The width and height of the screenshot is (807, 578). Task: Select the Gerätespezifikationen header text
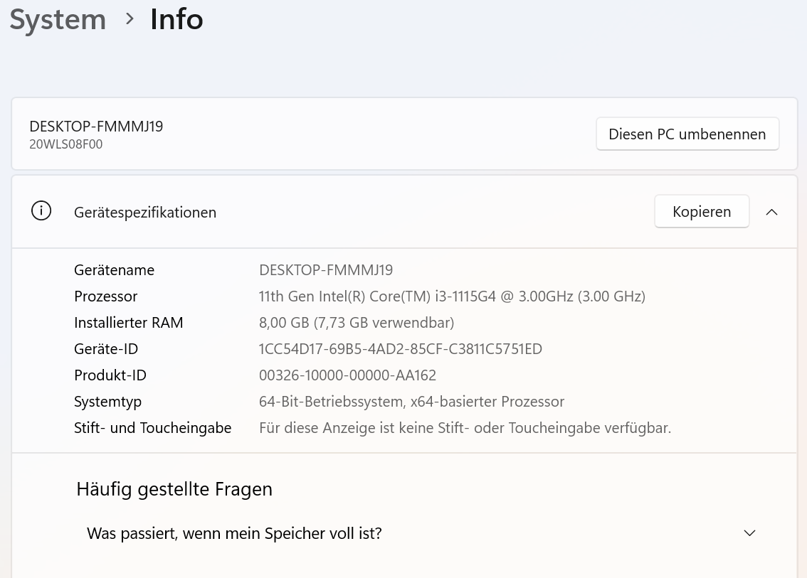pyautogui.click(x=145, y=213)
